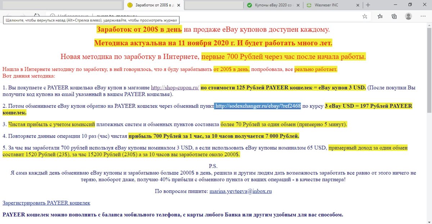Click 'реально работает.' highlighted text
432x224 pixels.
coord(316,69)
